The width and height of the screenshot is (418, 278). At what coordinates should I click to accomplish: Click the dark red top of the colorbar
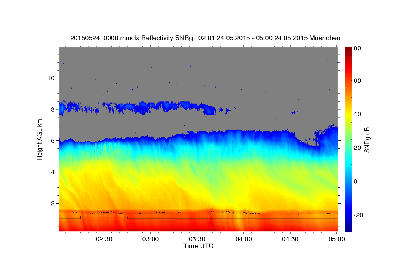coord(348,50)
